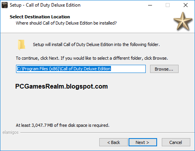Click the greyed-out maximize button
Viewport: 195px width, 151px height.
pos(168,5)
